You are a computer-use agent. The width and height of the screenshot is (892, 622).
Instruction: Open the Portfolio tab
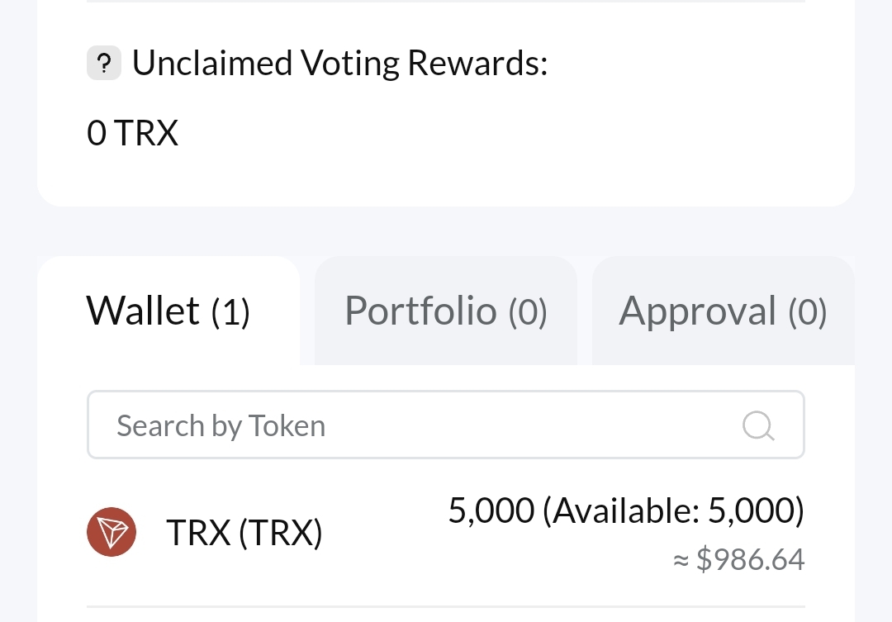445,311
